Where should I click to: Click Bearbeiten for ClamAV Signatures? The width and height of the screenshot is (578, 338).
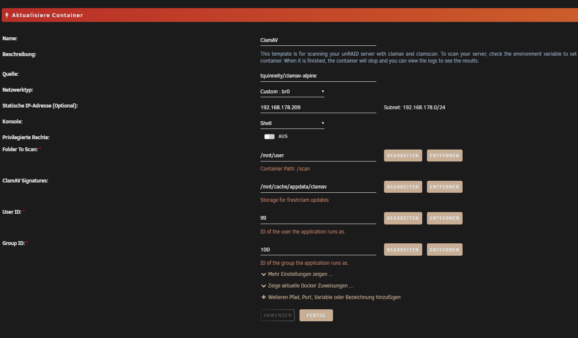click(x=403, y=187)
